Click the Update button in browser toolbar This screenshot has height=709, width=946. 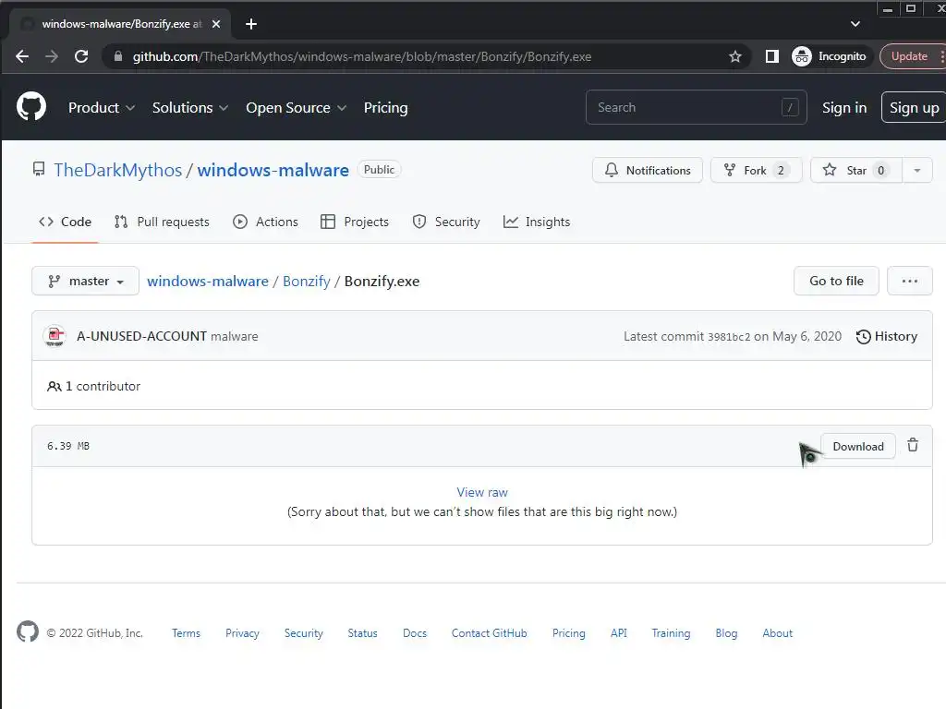pyautogui.click(x=910, y=56)
